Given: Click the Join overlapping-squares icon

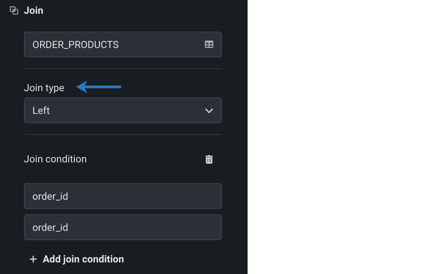Looking at the screenshot, I should coord(14,10).
